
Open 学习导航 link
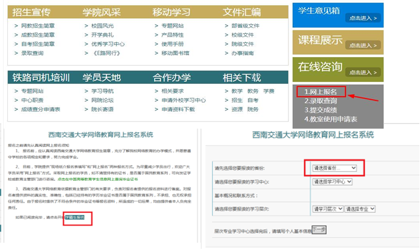(102, 92)
